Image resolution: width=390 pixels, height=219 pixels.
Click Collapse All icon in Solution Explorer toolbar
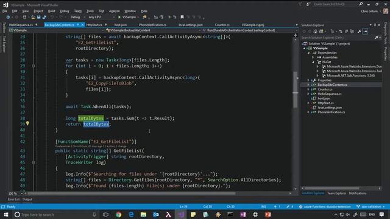pos(346,32)
